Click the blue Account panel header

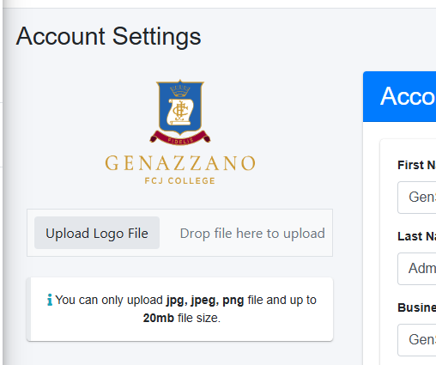click(400, 96)
